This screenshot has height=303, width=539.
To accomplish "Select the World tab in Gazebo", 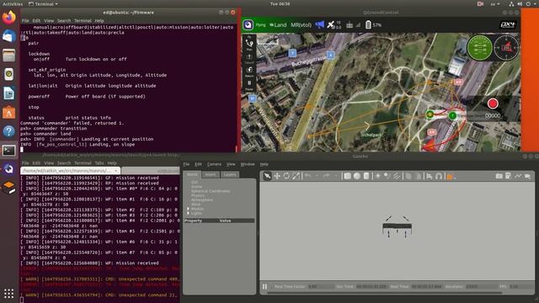I will pos(192,174).
